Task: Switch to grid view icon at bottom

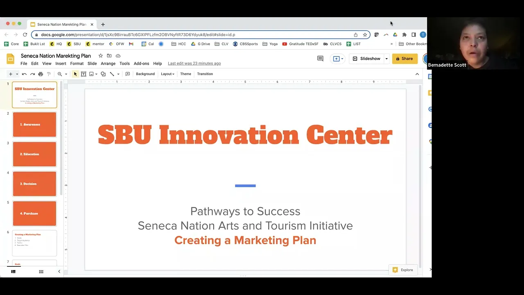Action: (41, 272)
